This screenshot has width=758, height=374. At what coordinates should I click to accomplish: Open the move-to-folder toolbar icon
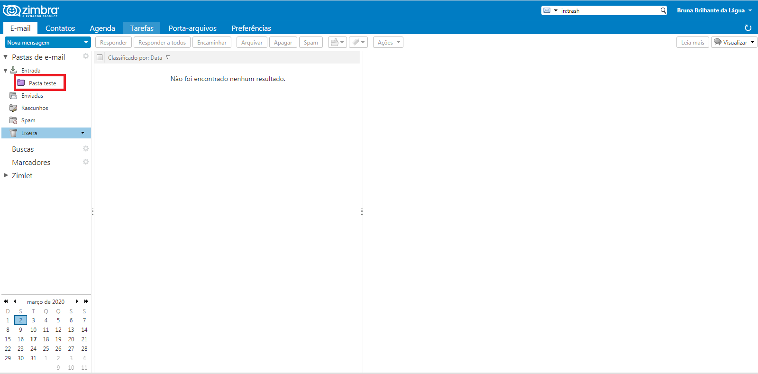[x=338, y=43]
